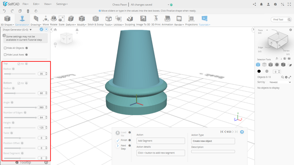Click the Height slider track
Image resolution: width=294 pixels, height=165 pixels.
pyautogui.click(x=20, y=127)
